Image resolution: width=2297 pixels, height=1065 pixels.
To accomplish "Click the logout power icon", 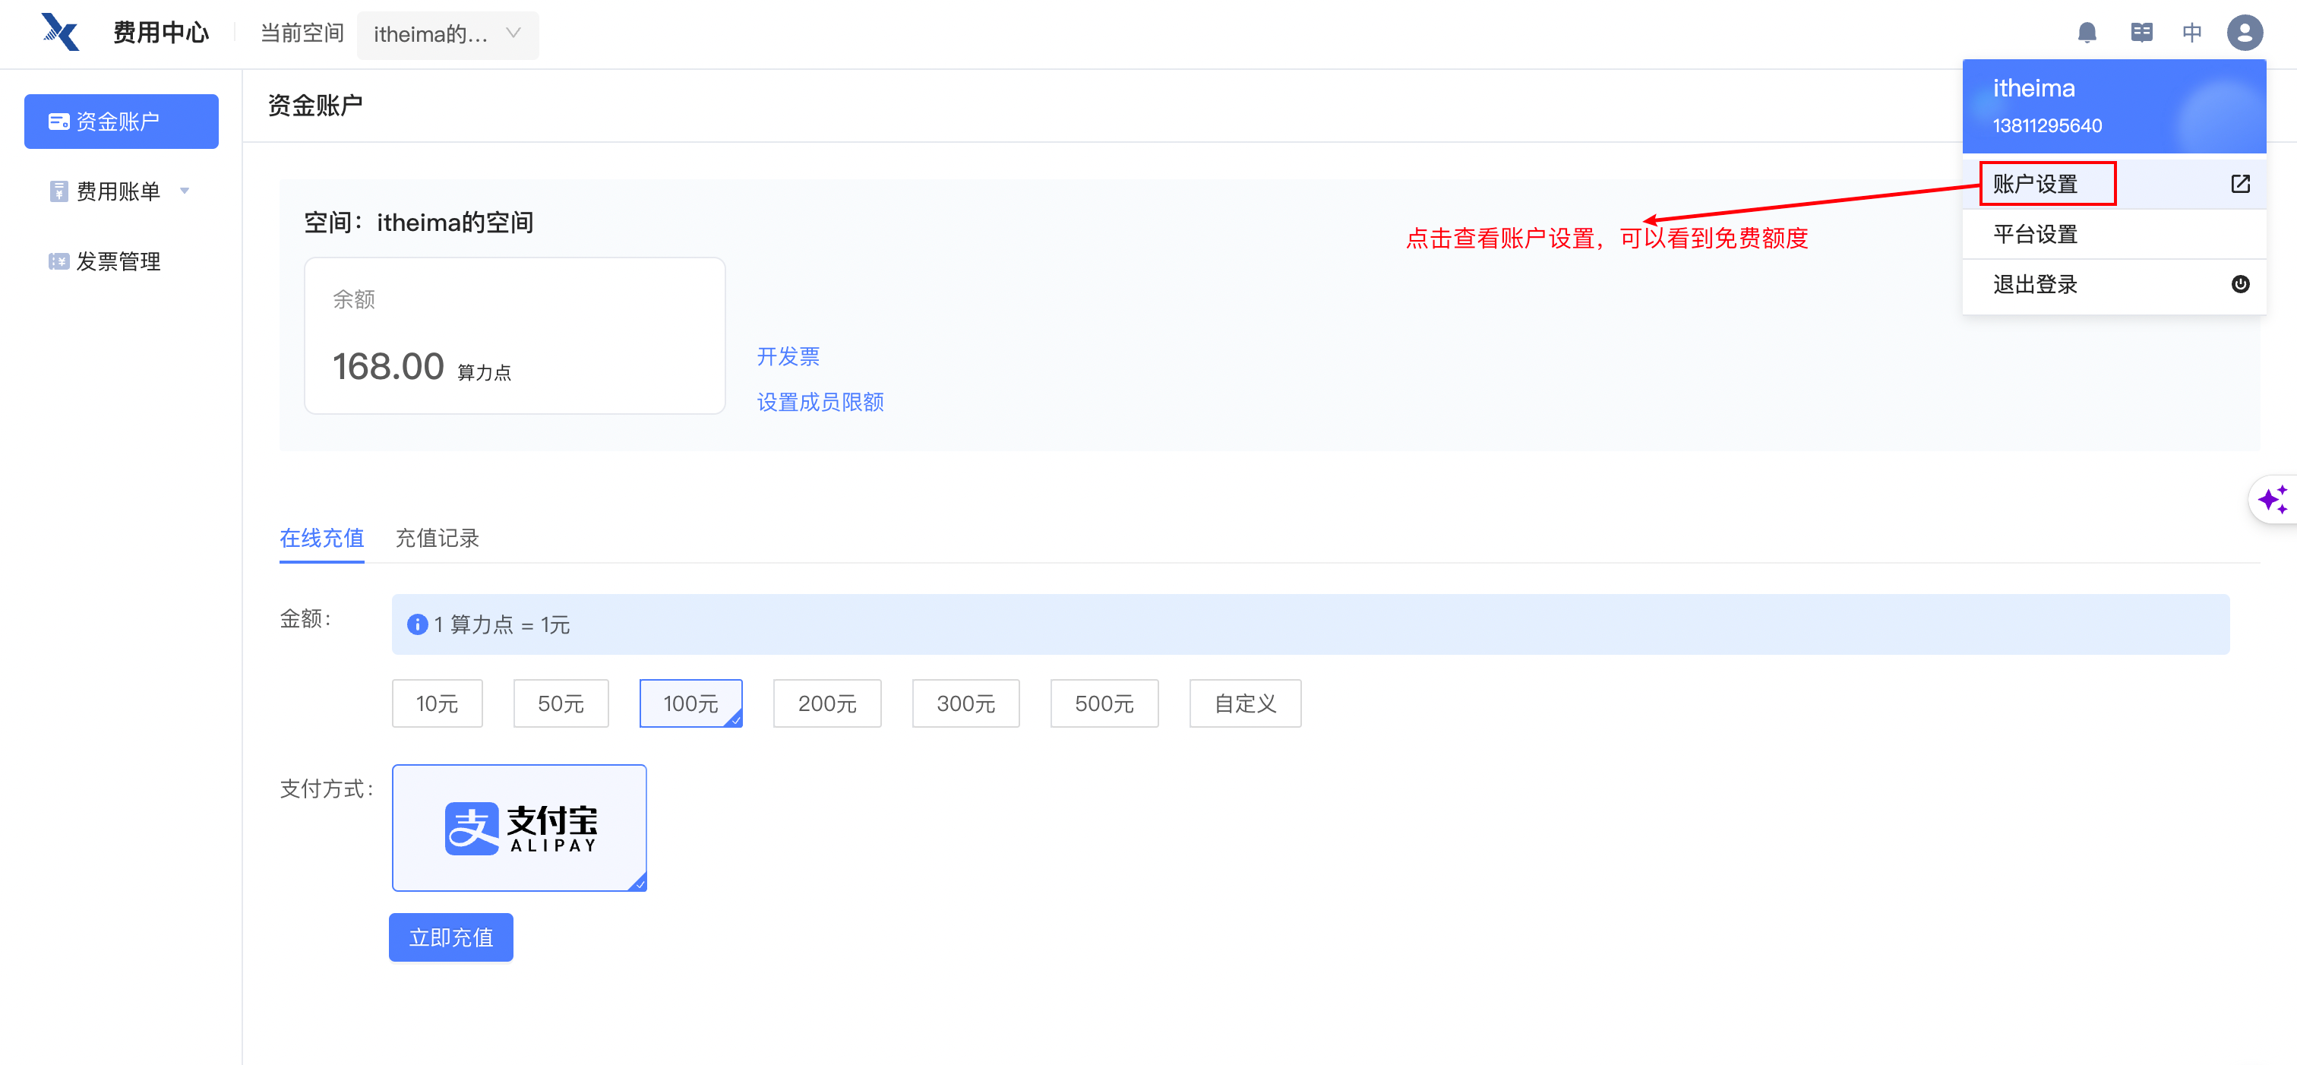I will tap(2240, 285).
